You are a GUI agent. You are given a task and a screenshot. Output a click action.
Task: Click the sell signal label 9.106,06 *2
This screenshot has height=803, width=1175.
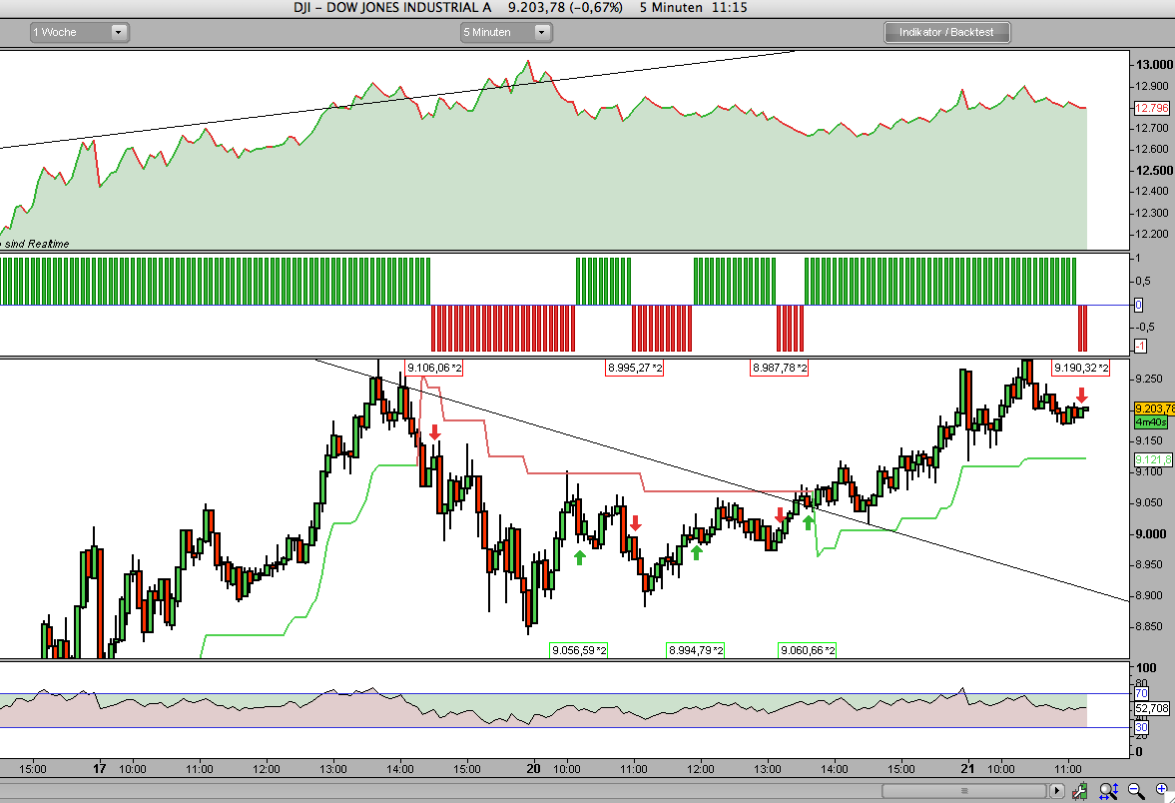click(x=434, y=368)
